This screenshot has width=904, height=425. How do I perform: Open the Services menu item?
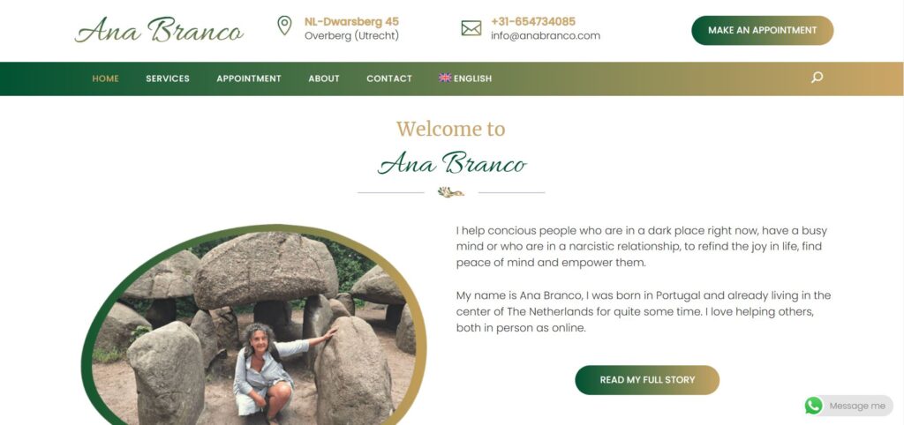click(x=168, y=78)
